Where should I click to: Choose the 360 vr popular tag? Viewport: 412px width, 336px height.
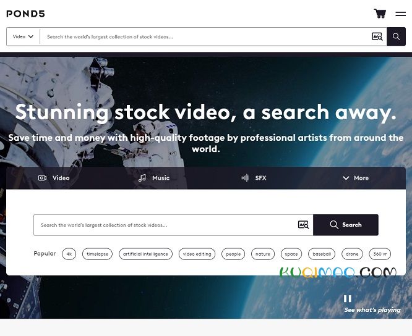[380, 254]
